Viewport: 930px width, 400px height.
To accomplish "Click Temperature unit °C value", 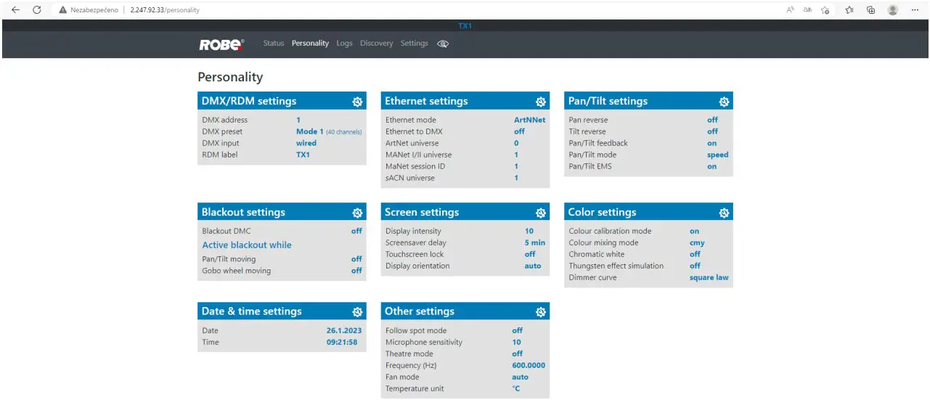I will tap(515, 388).
